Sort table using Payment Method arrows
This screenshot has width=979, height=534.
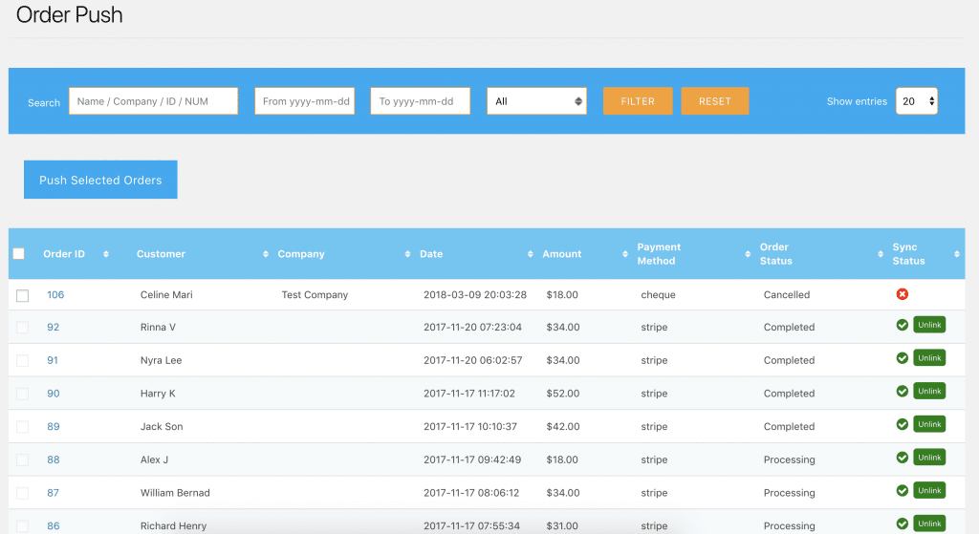pyautogui.click(x=748, y=254)
